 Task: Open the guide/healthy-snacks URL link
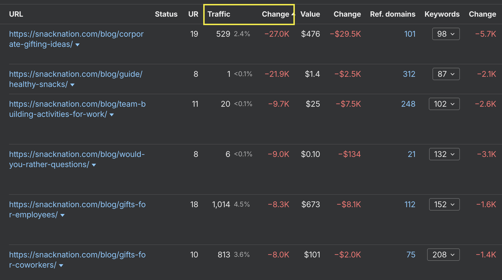76,79
